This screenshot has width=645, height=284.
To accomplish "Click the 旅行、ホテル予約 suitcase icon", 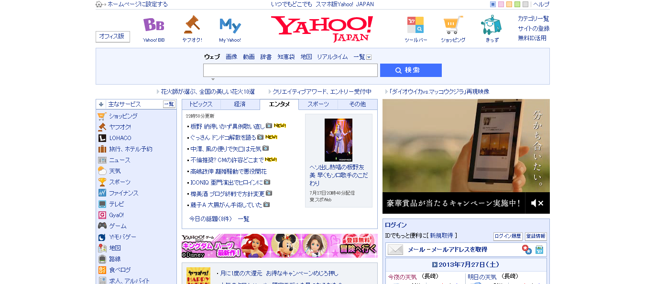I will coord(102,149).
